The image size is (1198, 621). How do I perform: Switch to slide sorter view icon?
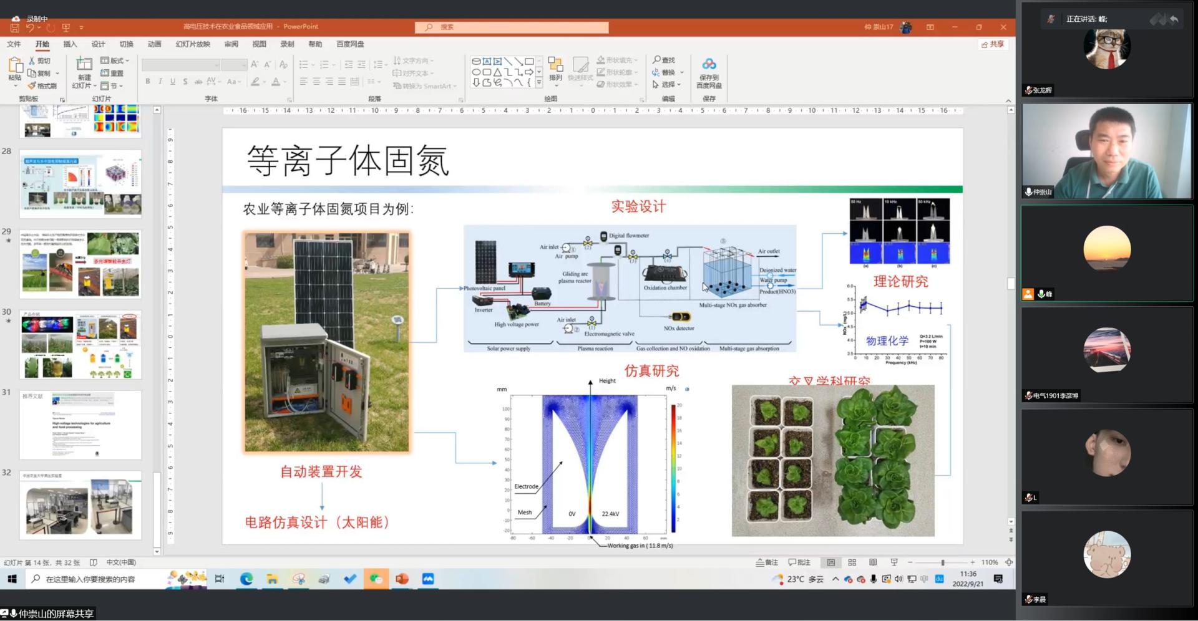pos(852,562)
